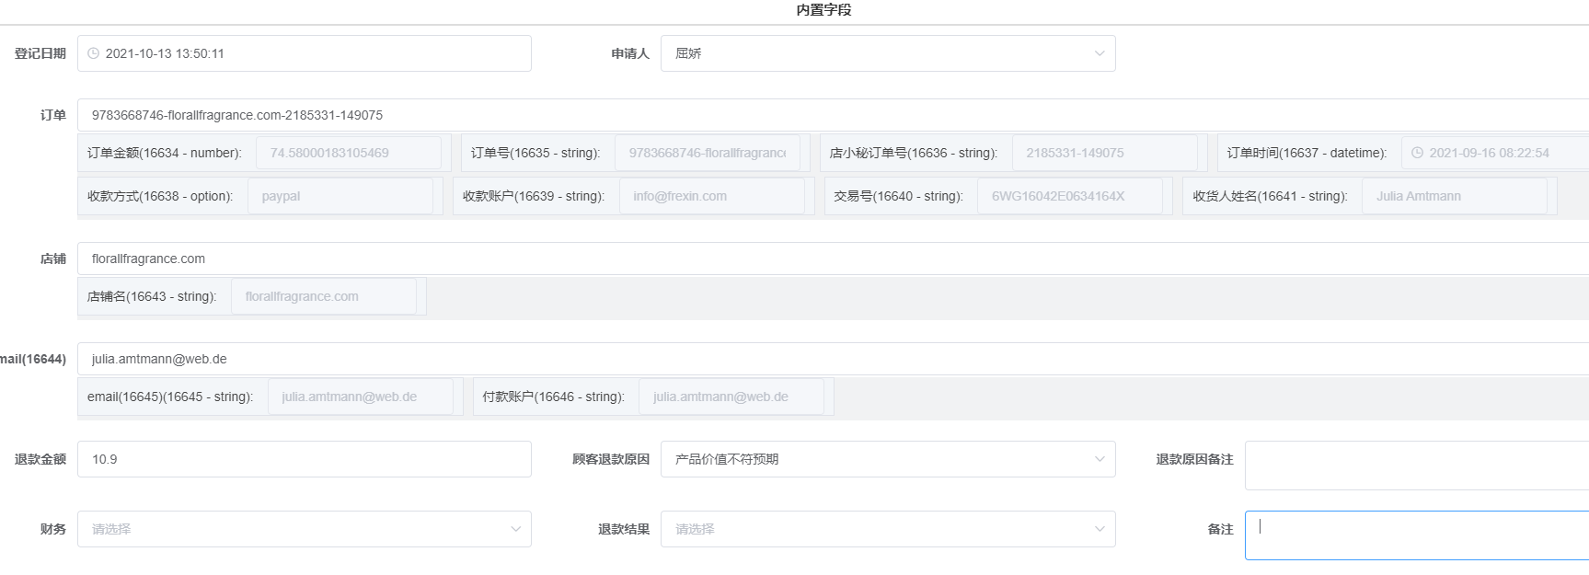Click the 收款方式 paypal field
Viewport: 1589px width, 575px height.
click(340, 196)
